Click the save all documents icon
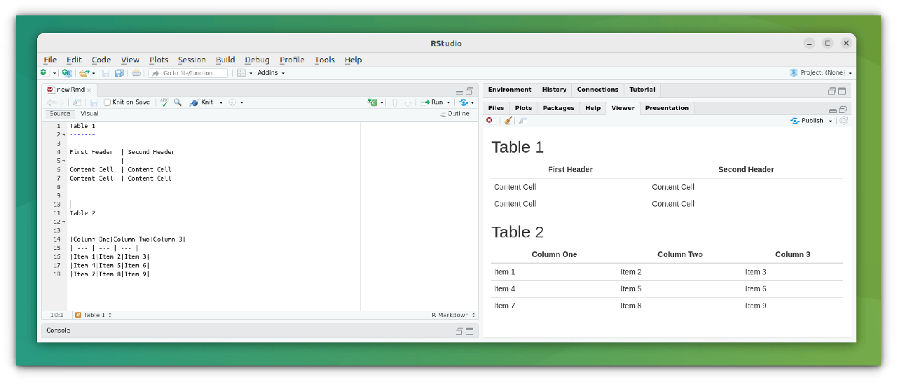 click(x=119, y=73)
